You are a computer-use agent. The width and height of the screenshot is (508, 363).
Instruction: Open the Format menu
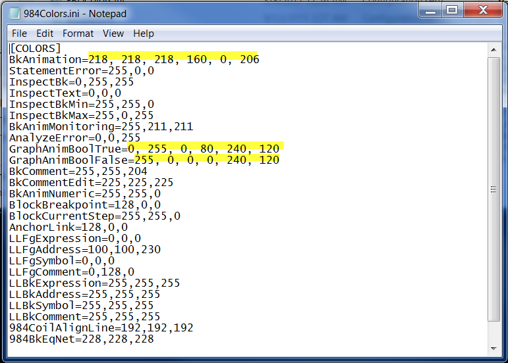78,34
